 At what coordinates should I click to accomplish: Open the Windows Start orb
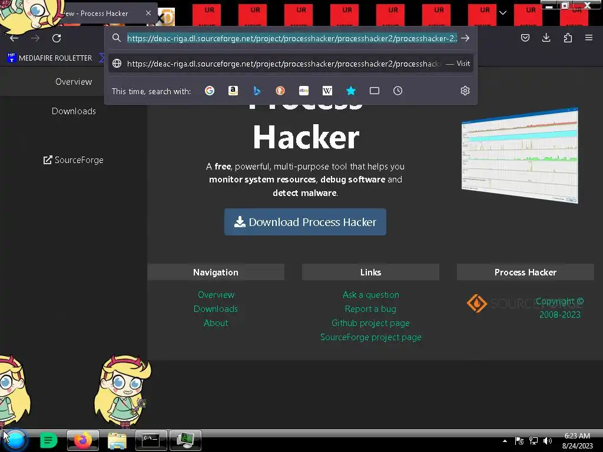point(16,440)
